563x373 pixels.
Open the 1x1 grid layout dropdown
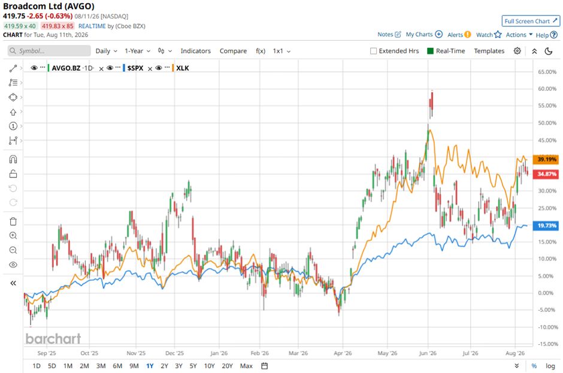[x=281, y=51]
